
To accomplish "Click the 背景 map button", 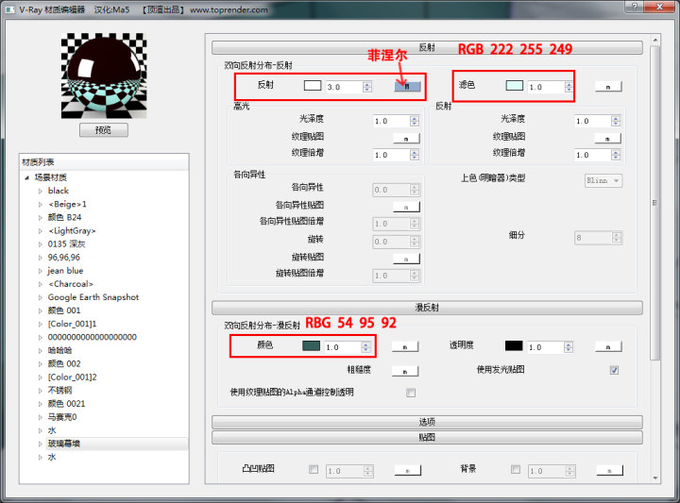I will click(x=610, y=470).
